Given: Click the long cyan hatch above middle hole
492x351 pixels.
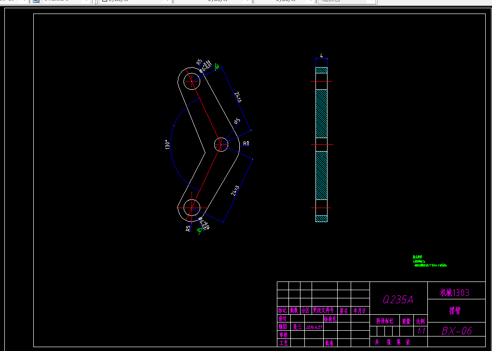Looking at the screenshot, I should point(321,113).
